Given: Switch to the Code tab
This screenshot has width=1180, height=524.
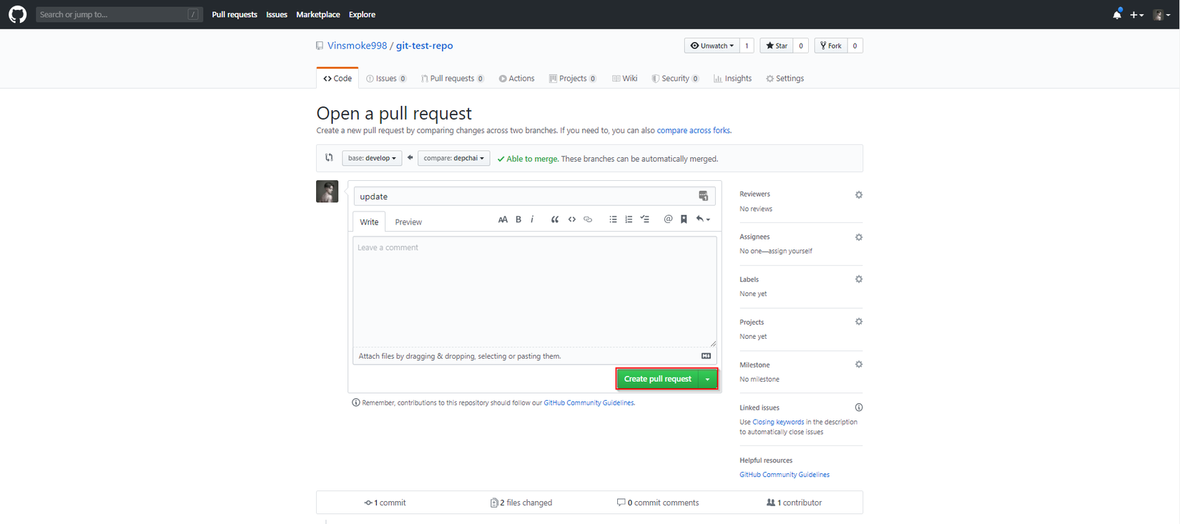Looking at the screenshot, I should (338, 79).
